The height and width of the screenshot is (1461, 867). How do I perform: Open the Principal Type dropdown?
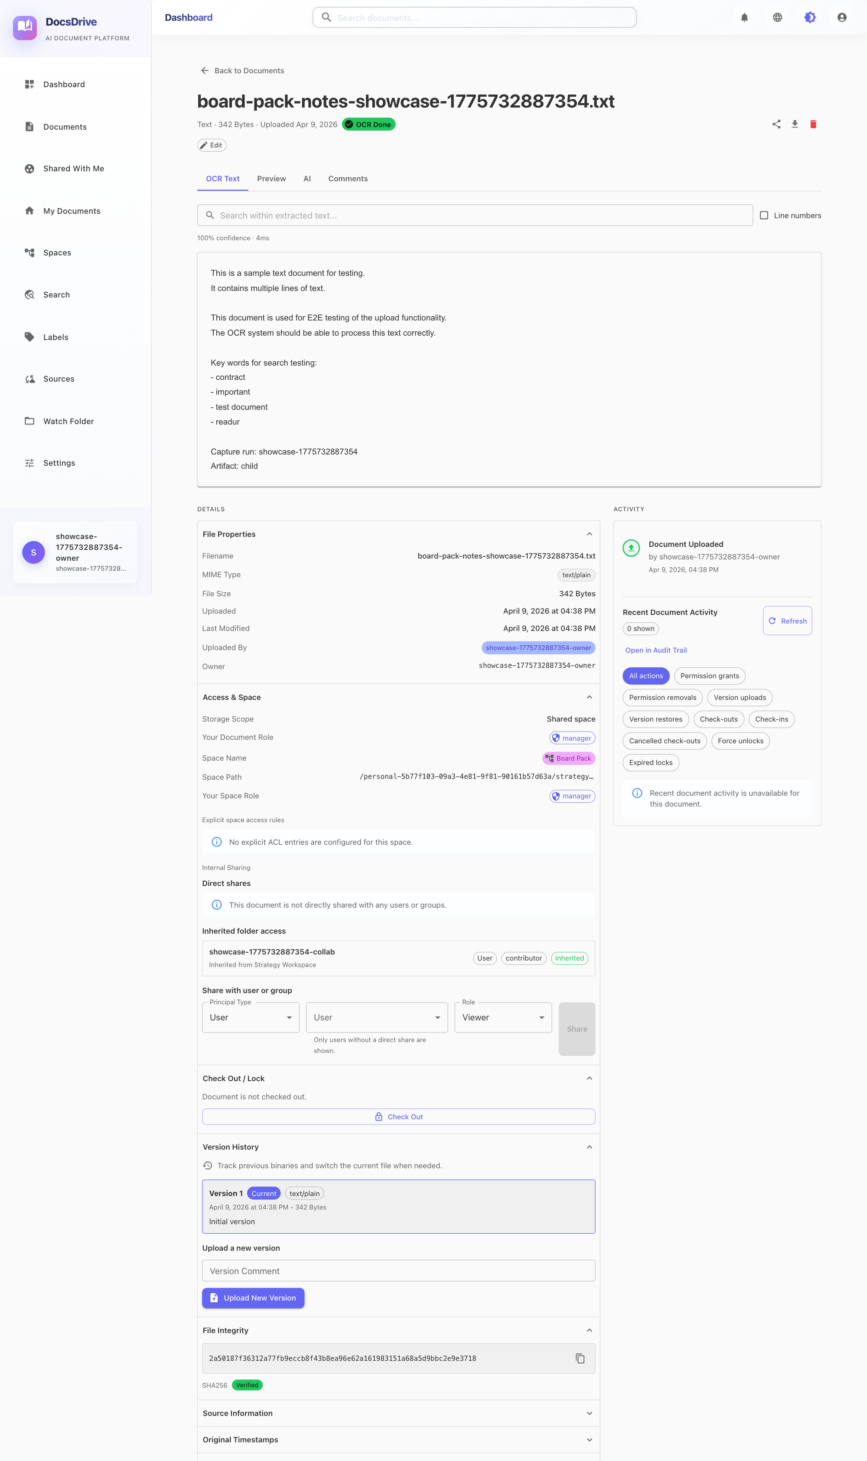251,1017
